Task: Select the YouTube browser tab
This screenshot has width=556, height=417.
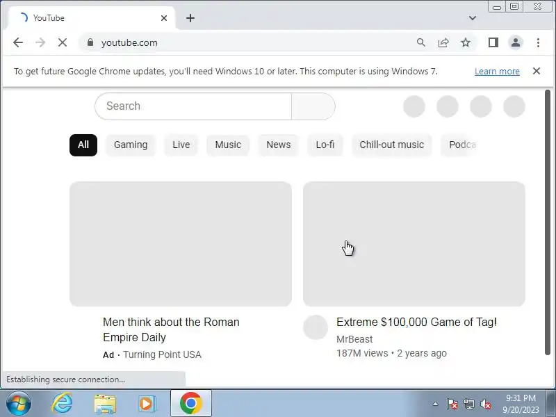Action: click(x=92, y=18)
